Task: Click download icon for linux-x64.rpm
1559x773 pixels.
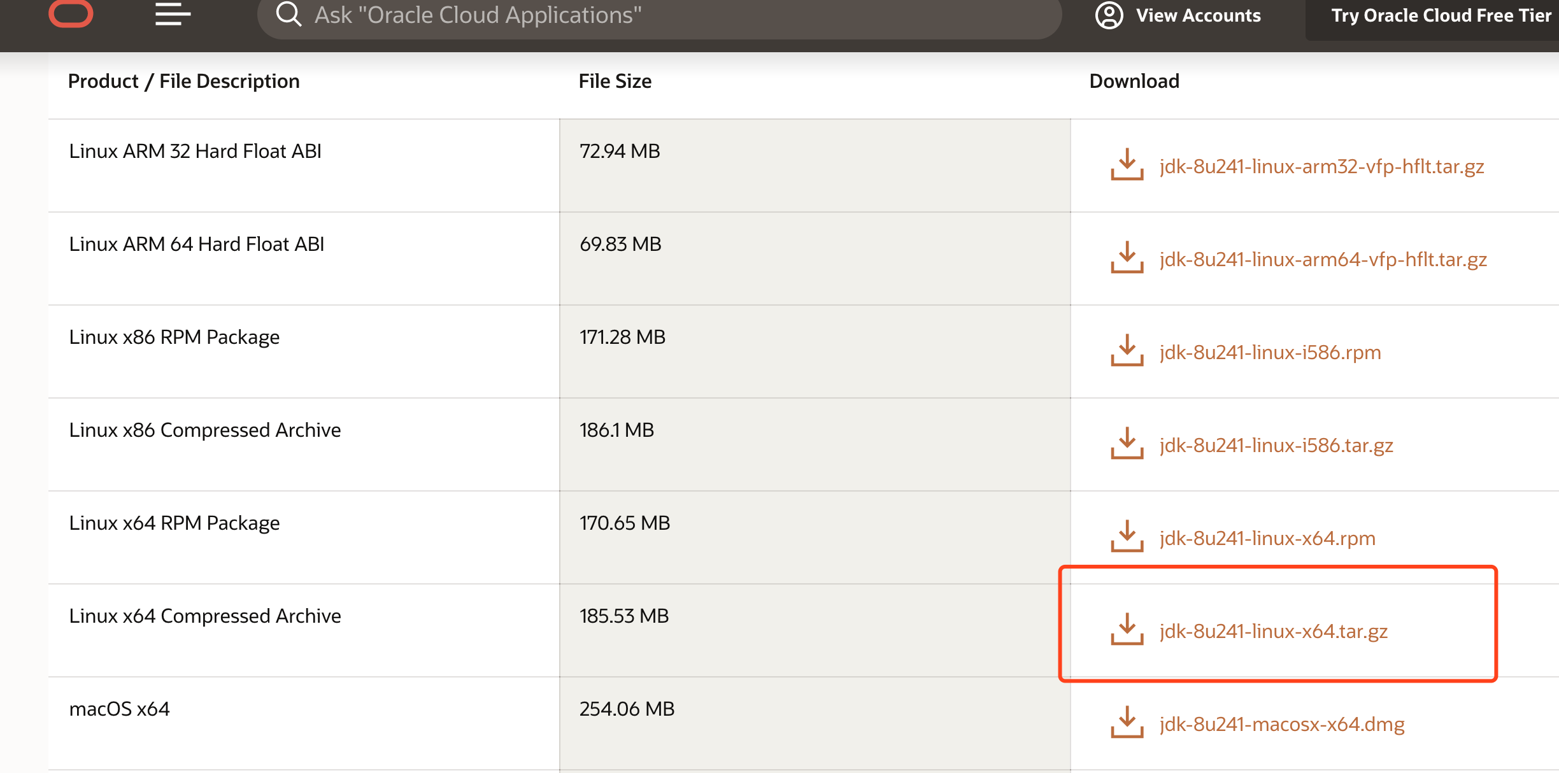Action: pos(1127,537)
